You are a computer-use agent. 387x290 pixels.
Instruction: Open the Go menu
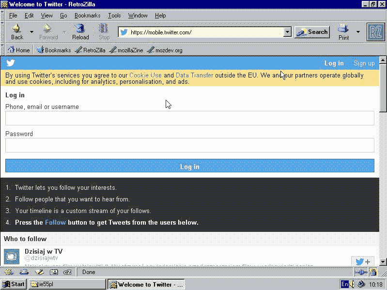click(63, 15)
